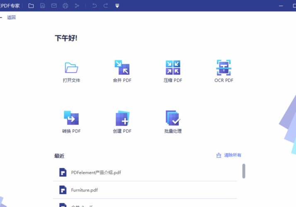Viewport: 296px width, 207px height.
Task: Click the share icon in title bar
Action: click(77, 6)
